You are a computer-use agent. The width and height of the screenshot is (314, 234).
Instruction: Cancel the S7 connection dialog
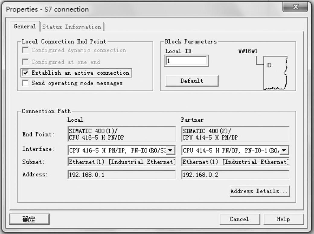[239, 219]
